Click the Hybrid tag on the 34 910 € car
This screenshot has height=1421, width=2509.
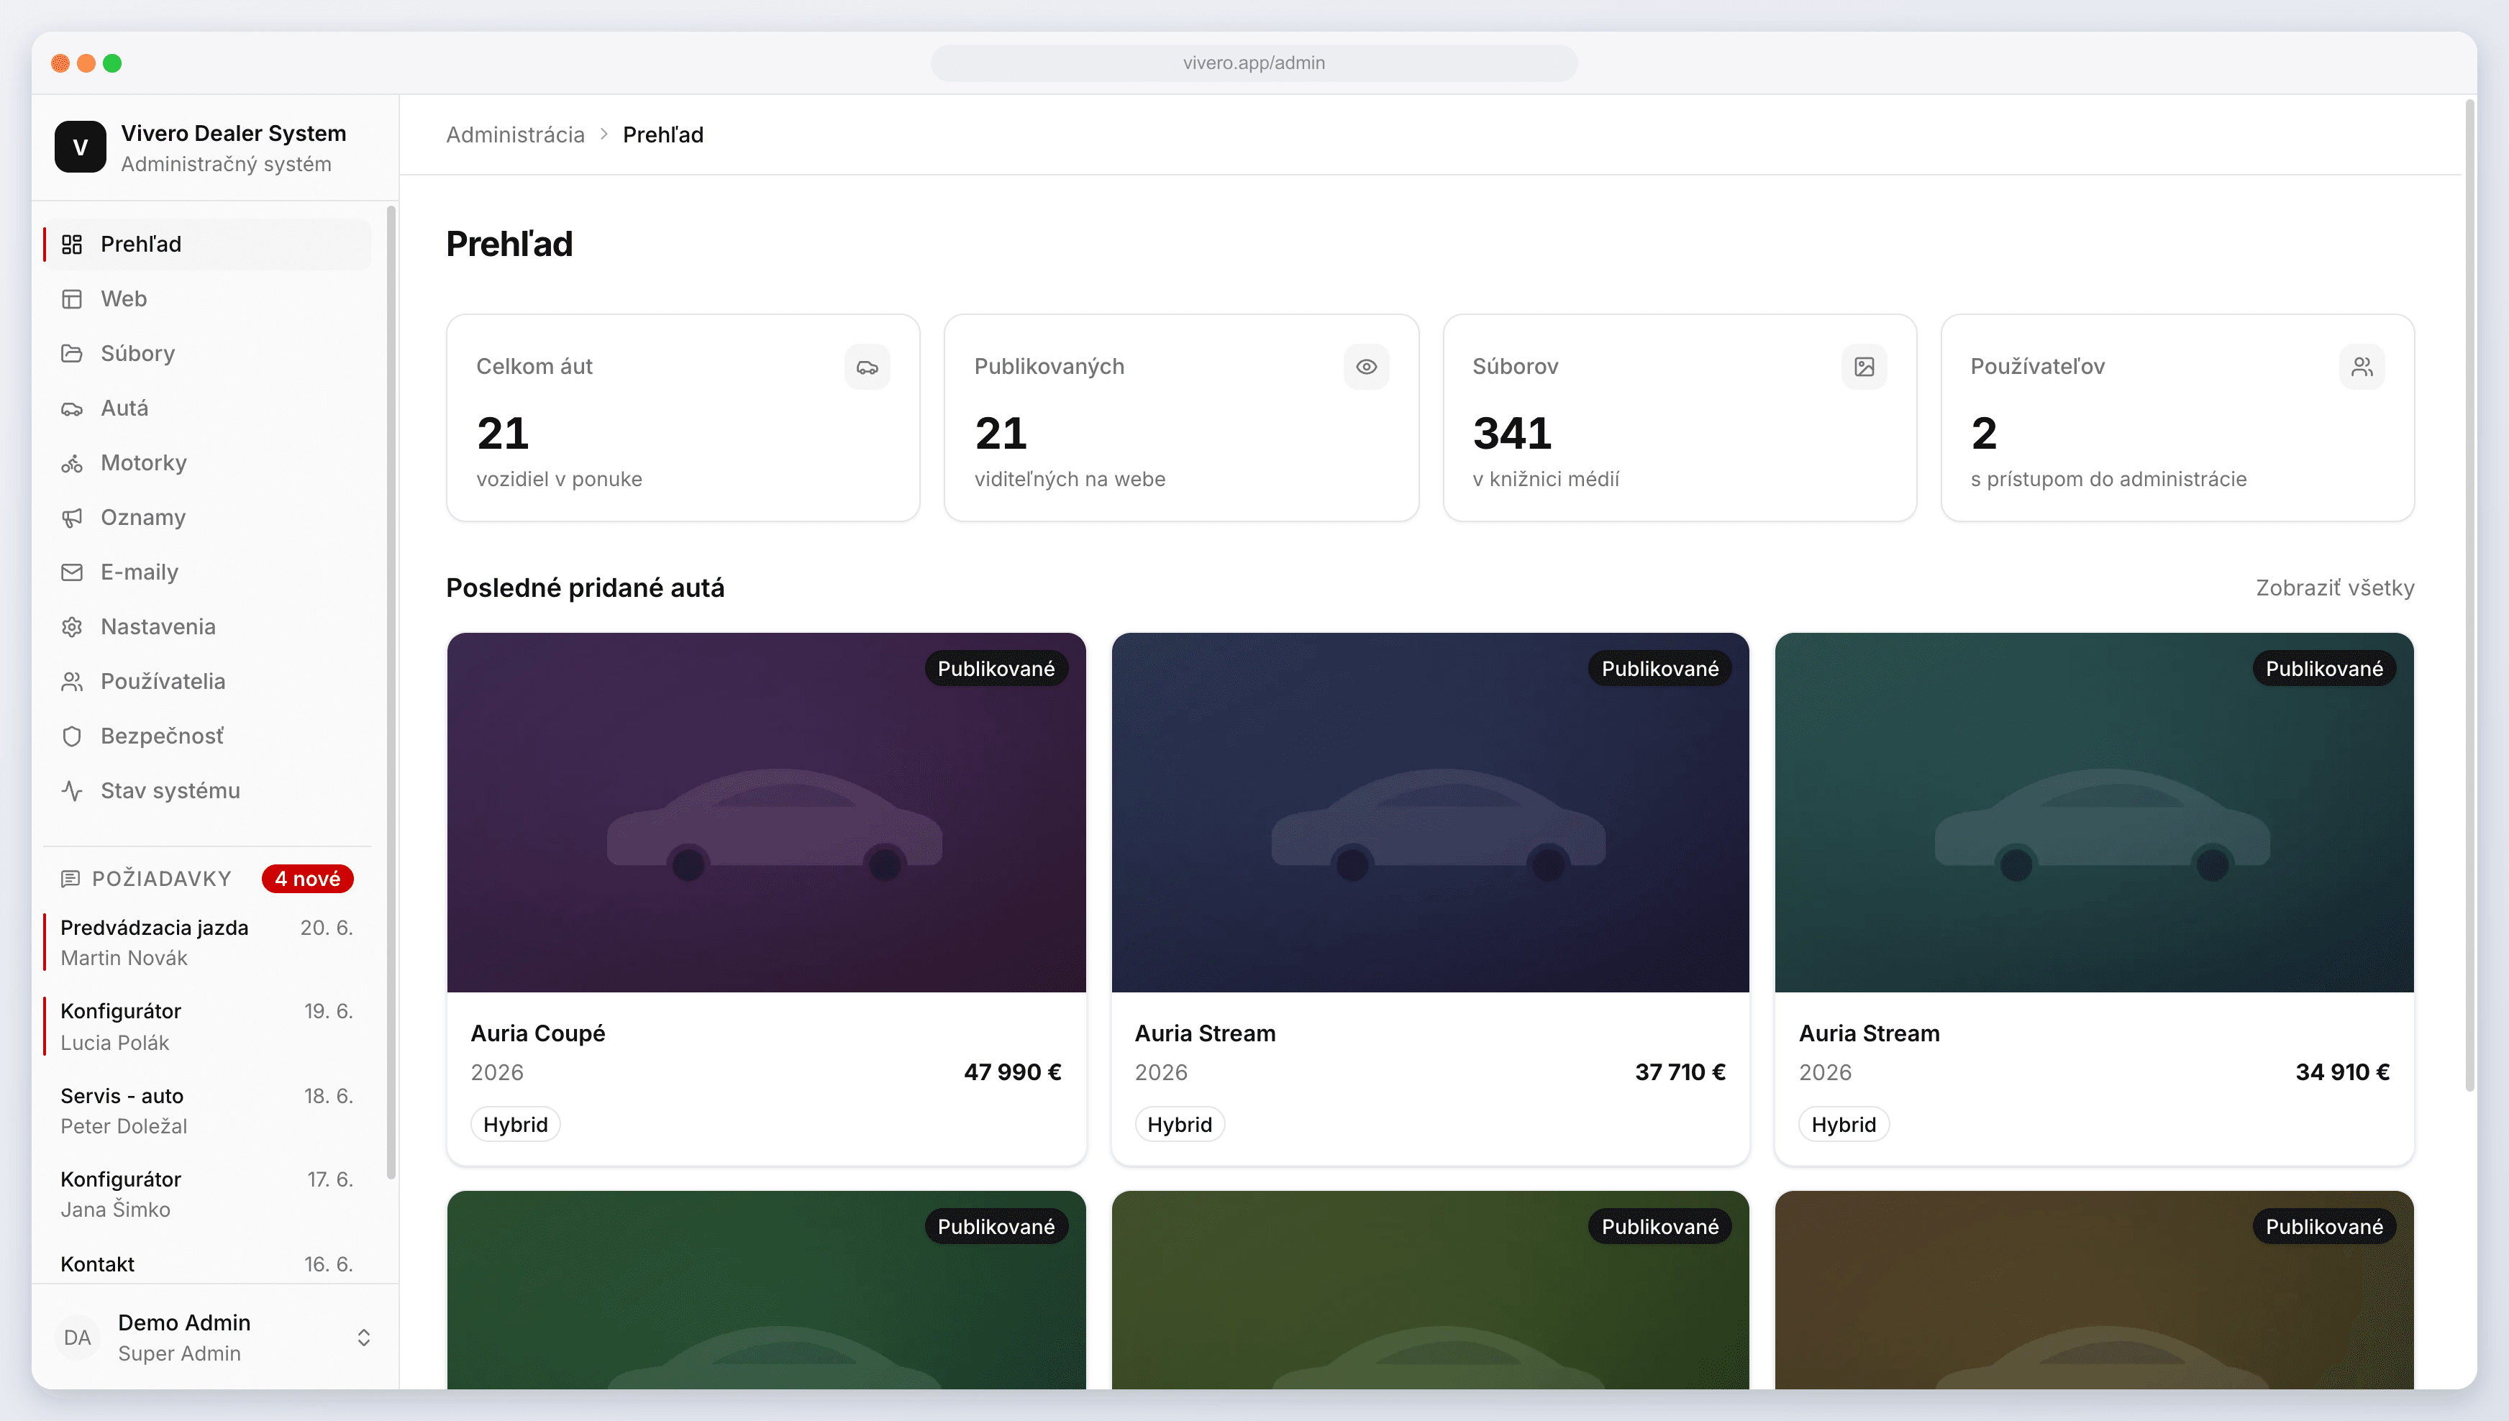[x=1843, y=1124]
